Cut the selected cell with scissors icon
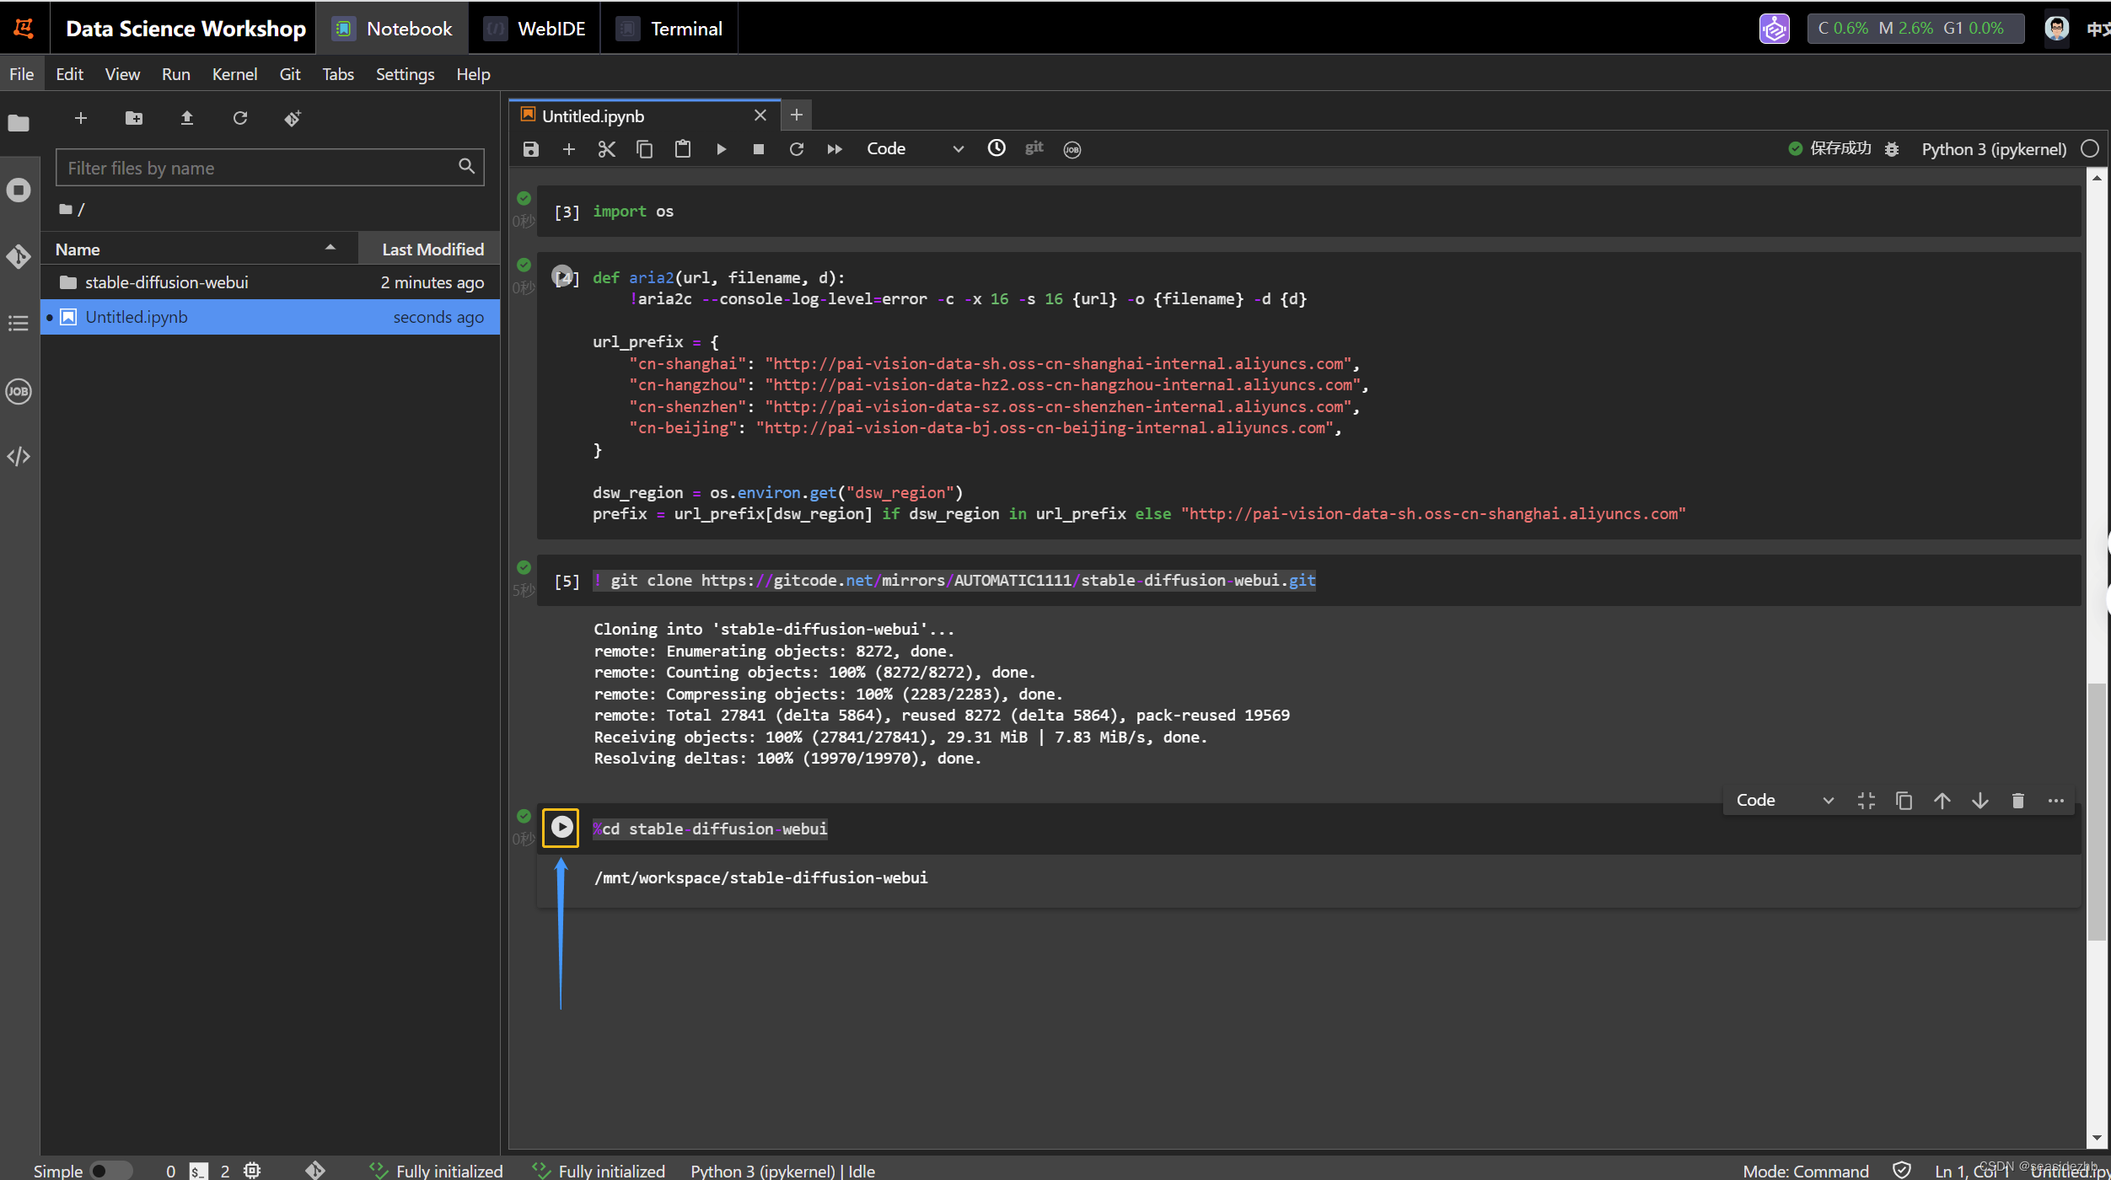This screenshot has height=1180, width=2111. click(607, 149)
